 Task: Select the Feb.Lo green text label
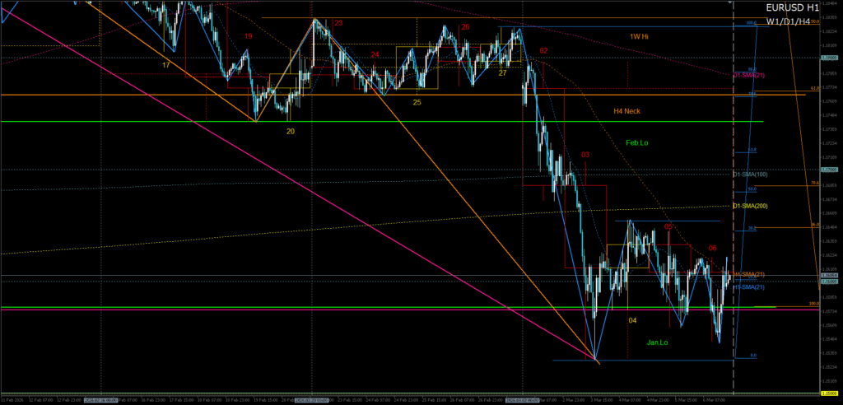pos(636,142)
